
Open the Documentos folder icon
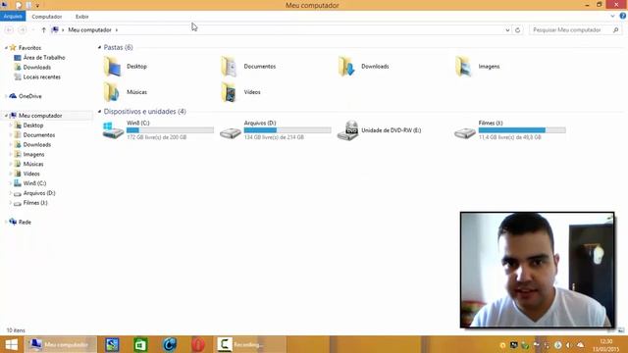230,67
